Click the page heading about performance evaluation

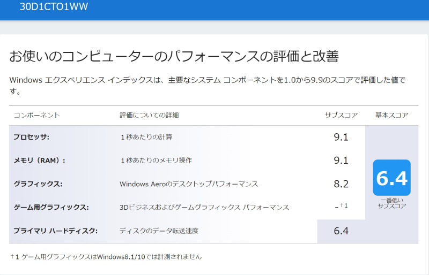coord(174,57)
